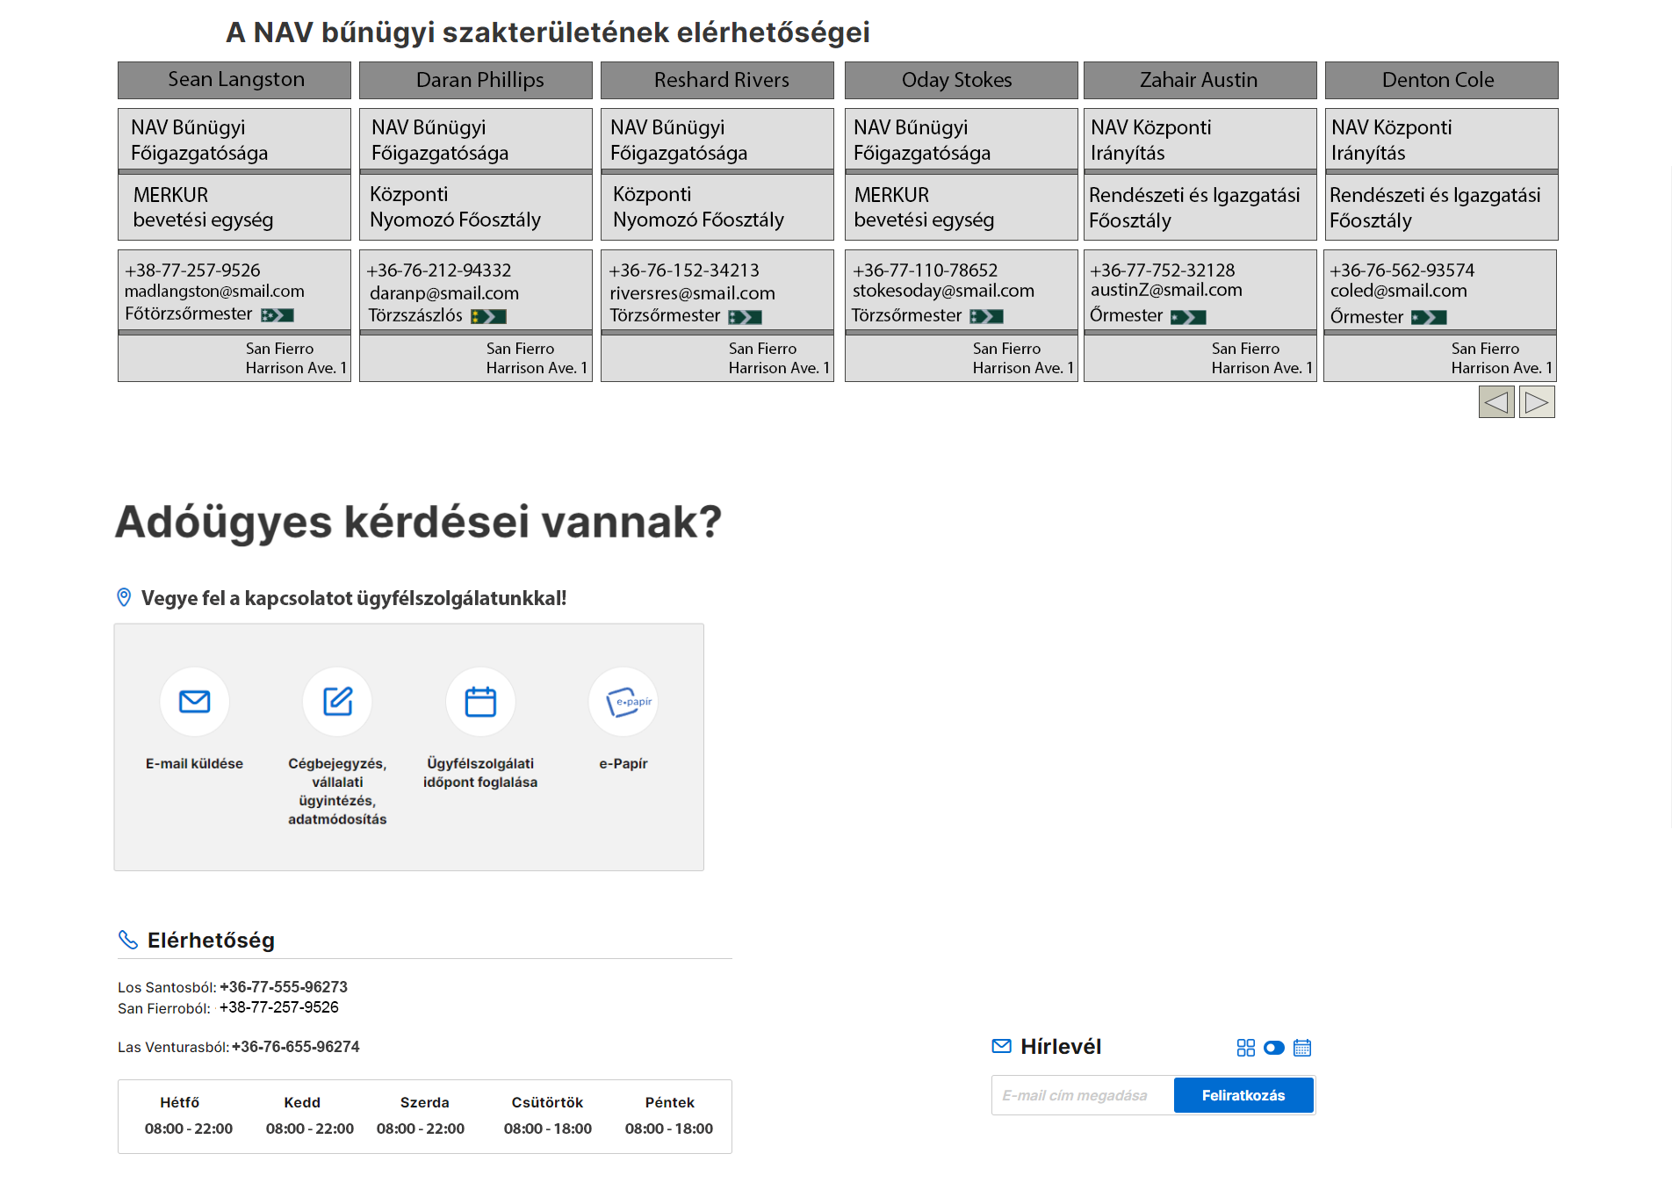
Task: Click the Csütörtök opening hours cell
Action: tap(548, 1129)
